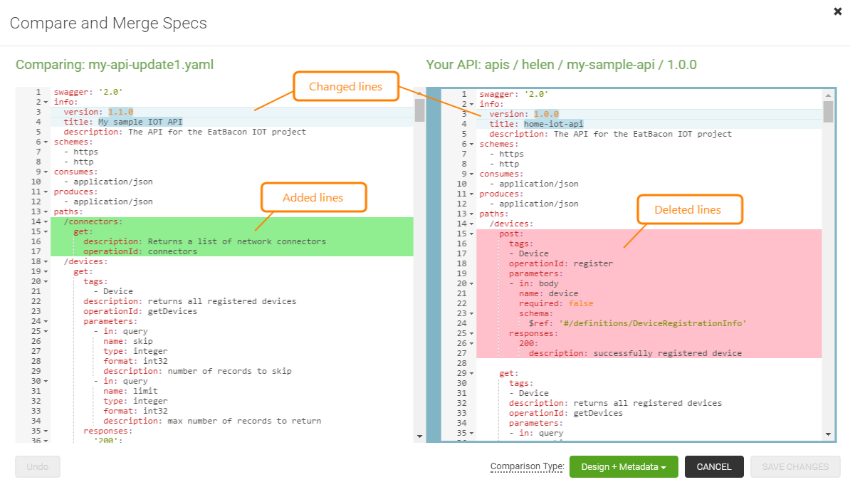
Task: Click left pane line number 10
Action: pyautogui.click(x=36, y=182)
